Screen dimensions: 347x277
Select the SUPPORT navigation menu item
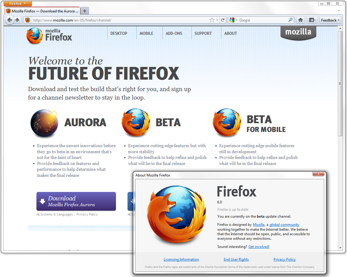coord(203,33)
